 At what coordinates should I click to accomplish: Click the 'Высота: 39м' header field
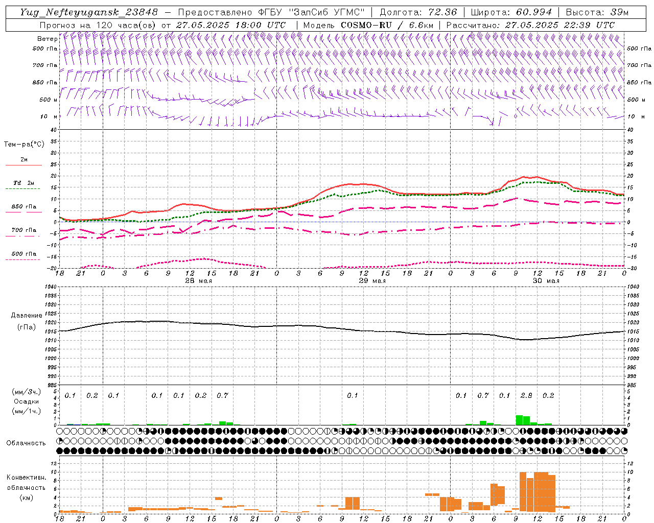pos(597,12)
